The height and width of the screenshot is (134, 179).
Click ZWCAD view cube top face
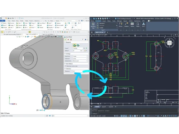169,43
